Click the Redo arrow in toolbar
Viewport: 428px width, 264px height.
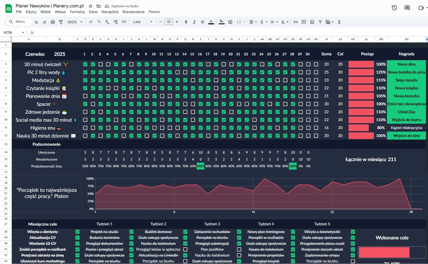[x=45, y=22]
